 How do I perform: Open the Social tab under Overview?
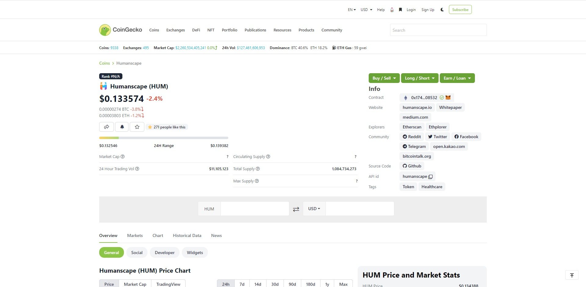(x=136, y=252)
